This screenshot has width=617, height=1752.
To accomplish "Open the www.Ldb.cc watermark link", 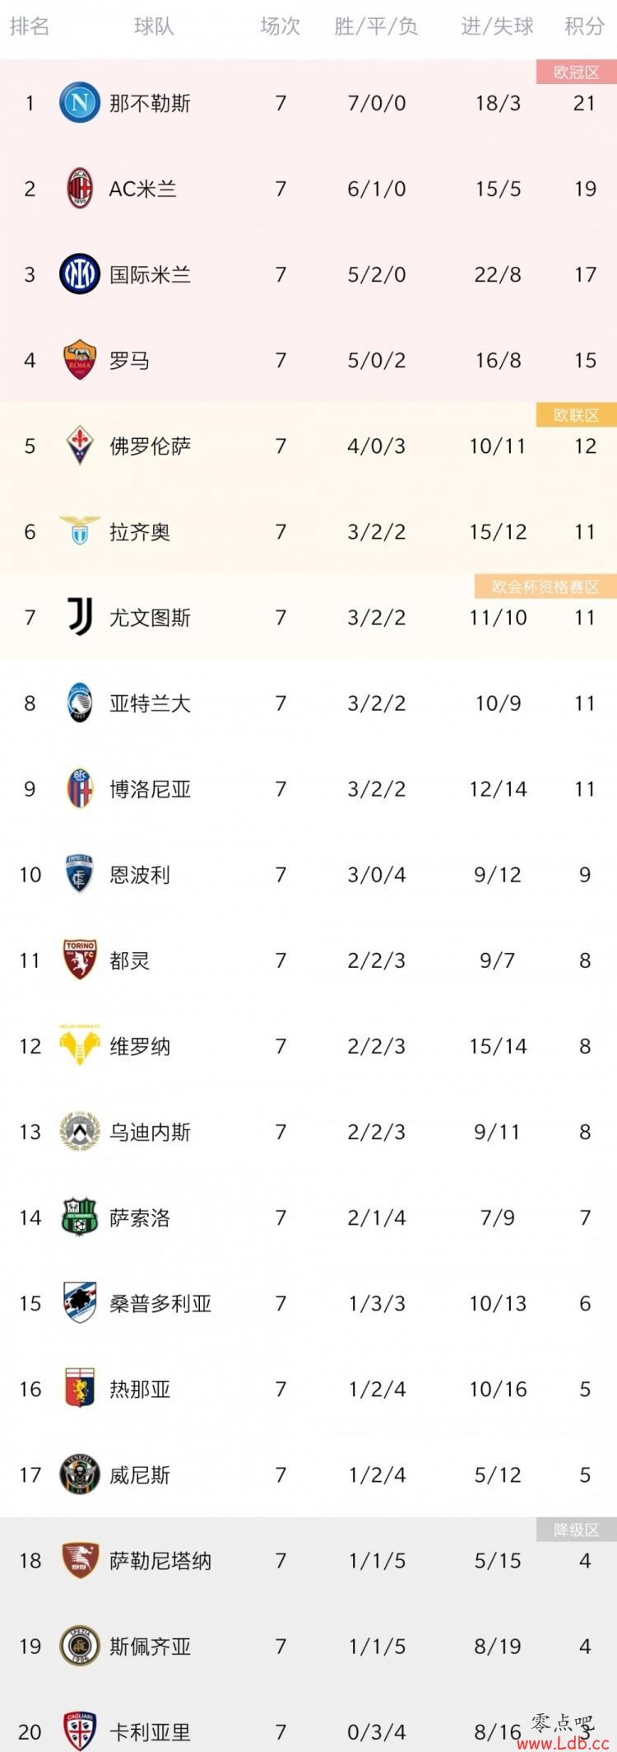I will (x=563, y=1743).
